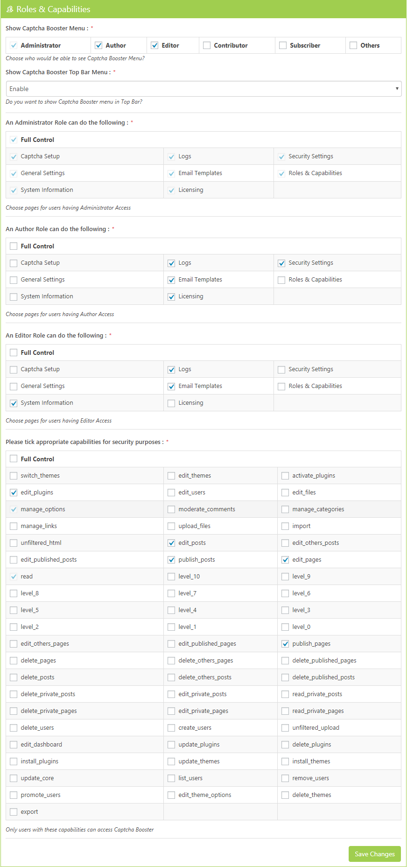Check Full Control under capabilities section

click(14, 459)
